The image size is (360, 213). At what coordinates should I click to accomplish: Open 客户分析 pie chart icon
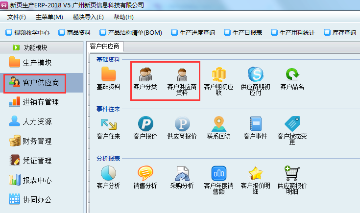click(108, 173)
